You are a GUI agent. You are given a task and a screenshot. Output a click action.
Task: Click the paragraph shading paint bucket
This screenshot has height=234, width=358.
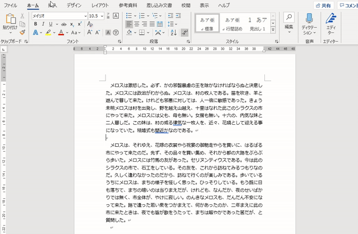pos(129,32)
